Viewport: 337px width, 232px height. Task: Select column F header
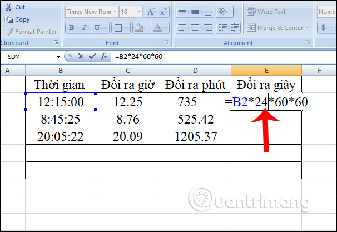(x=319, y=70)
